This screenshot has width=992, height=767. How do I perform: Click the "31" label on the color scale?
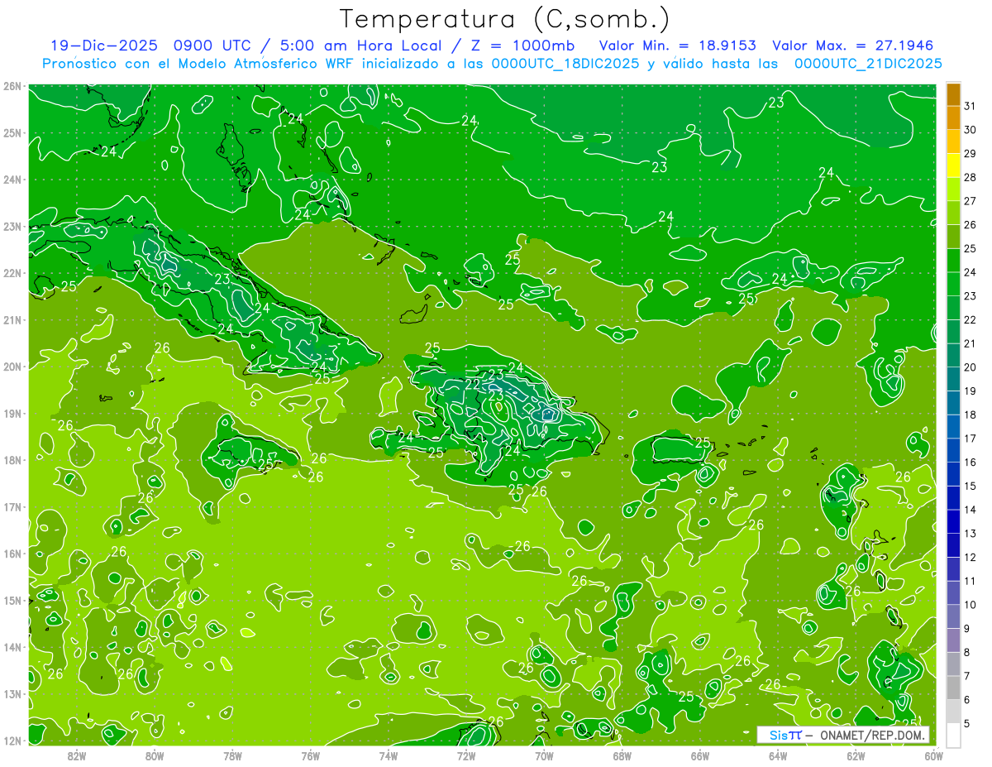point(971,106)
